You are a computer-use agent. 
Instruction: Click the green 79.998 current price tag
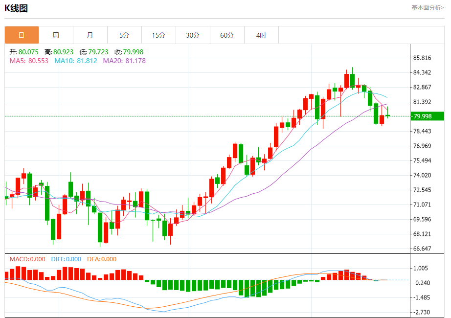click(428, 116)
